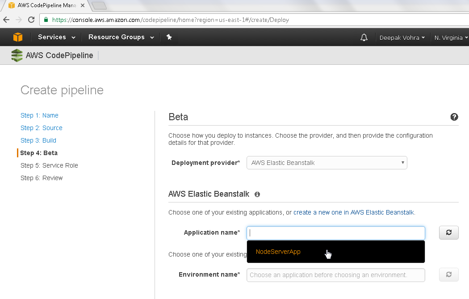The height and width of the screenshot is (299, 469).
Task: Reload the page with browser refresh icon
Action: [31, 20]
